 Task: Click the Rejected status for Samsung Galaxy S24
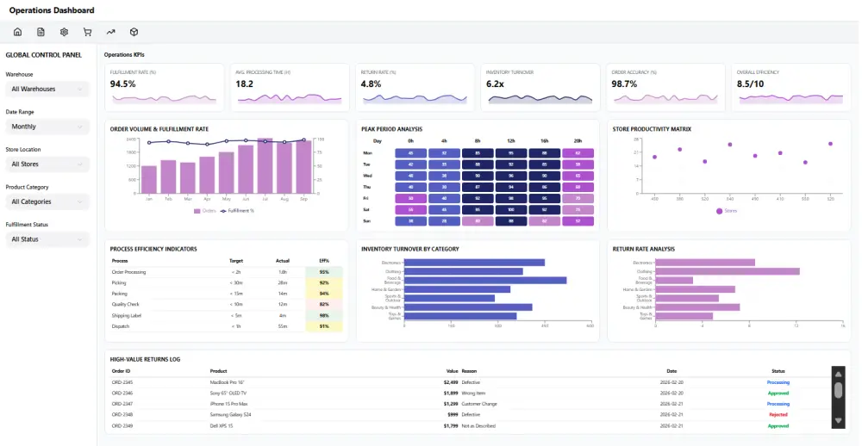(x=778, y=415)
